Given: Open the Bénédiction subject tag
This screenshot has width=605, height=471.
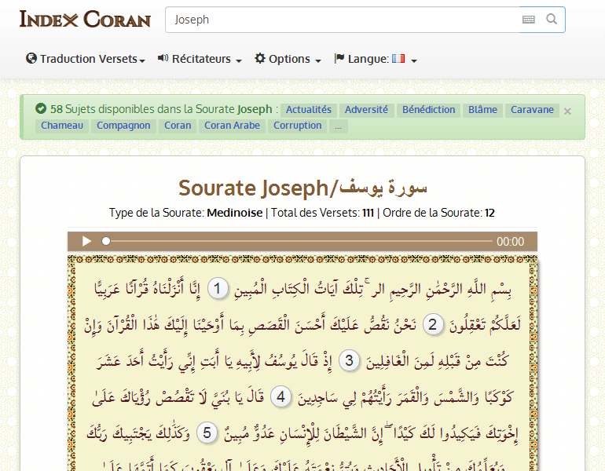Looking at the screenshot, I should click(x=428, y=110).
